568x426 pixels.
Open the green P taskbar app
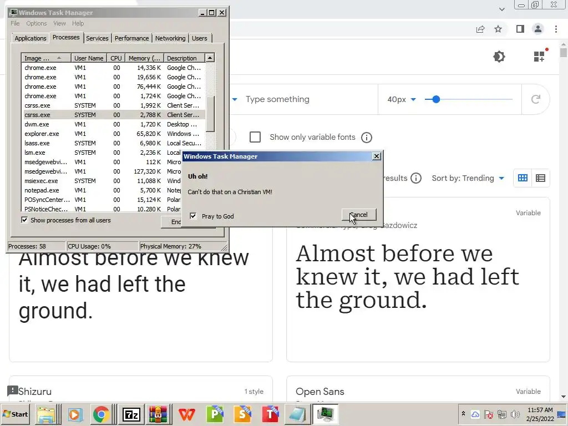[215, 414]
